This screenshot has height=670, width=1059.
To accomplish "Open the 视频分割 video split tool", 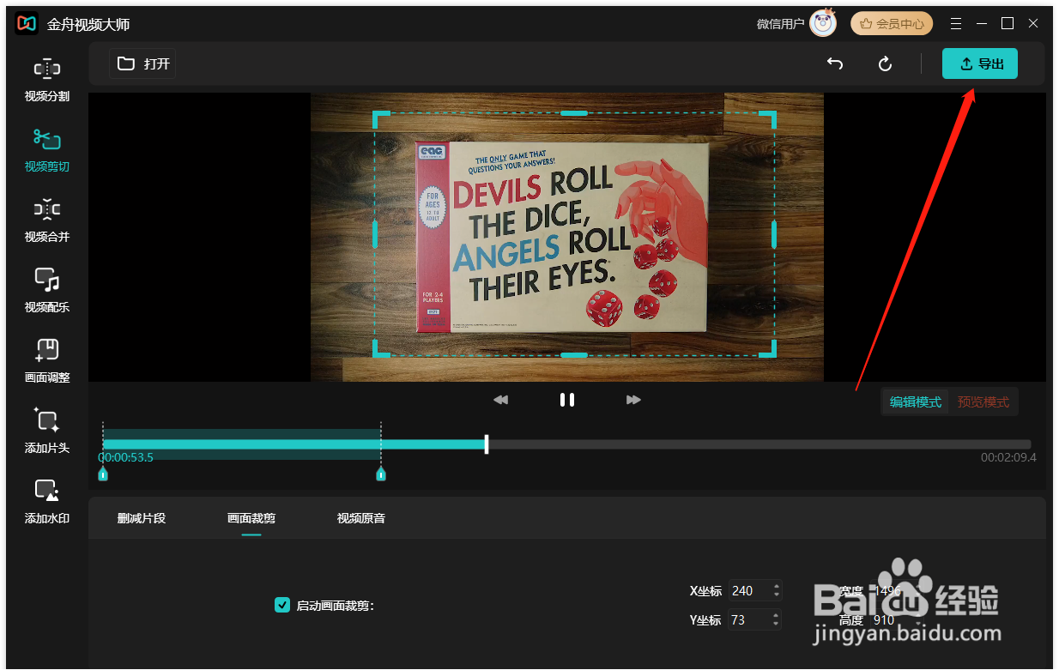I will tap(47, 81).
